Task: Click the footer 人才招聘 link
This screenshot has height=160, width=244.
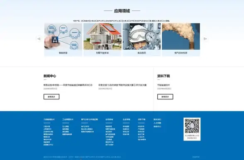Action: click(157, 123)
